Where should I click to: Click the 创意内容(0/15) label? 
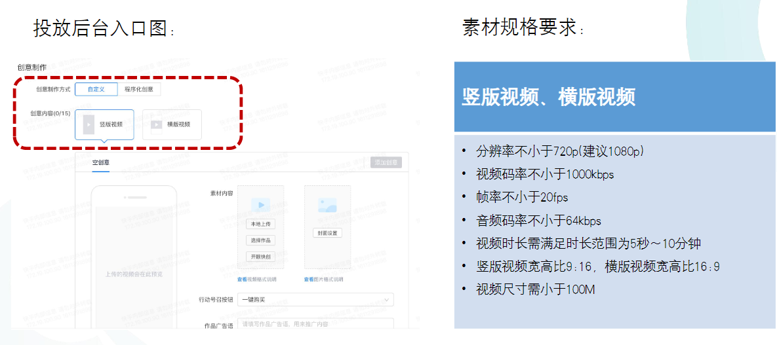click(x=51, y=113)
